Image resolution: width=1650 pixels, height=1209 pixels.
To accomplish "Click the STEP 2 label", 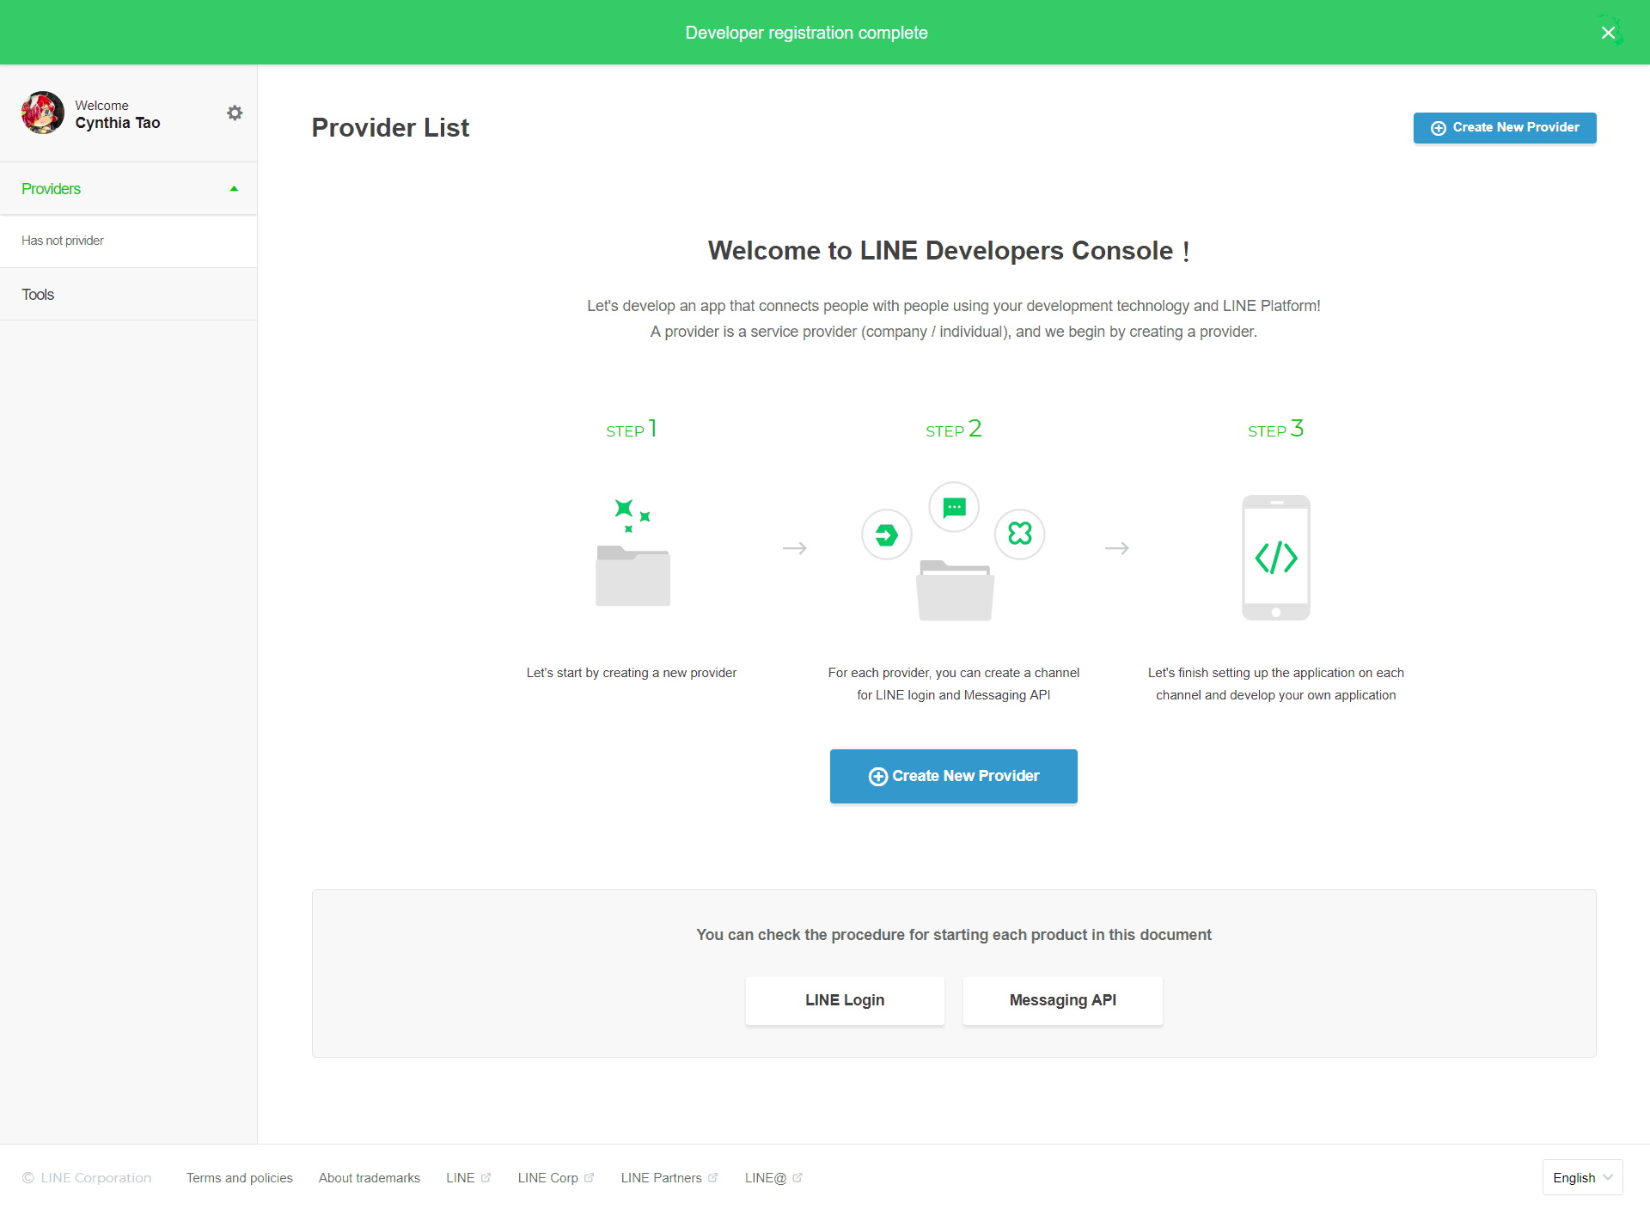I will pos(954,429).
